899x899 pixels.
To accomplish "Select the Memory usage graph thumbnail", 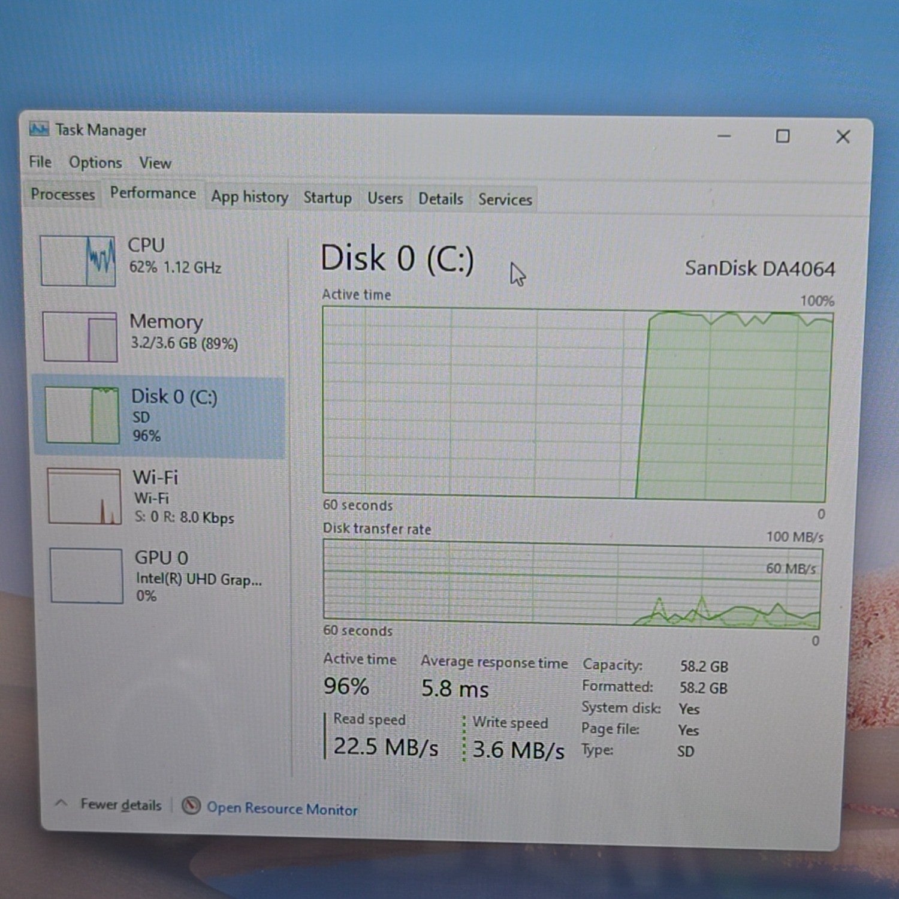I will pyautogui.click(x=80, y=336).
